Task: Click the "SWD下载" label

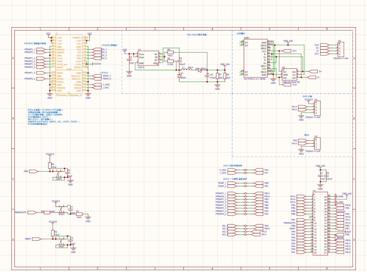Action: 307,96
